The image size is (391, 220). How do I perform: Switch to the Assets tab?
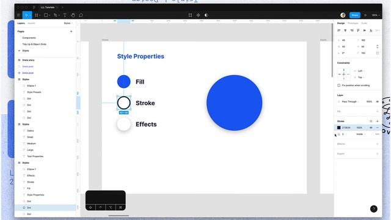click(x=31, y=23)
